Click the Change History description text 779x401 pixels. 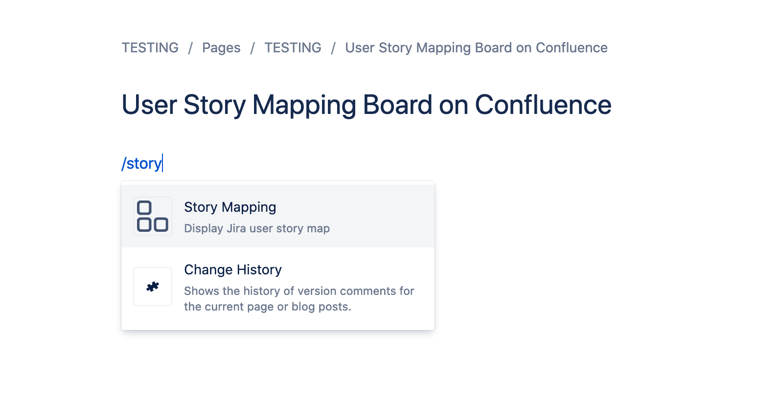[298, 298]
